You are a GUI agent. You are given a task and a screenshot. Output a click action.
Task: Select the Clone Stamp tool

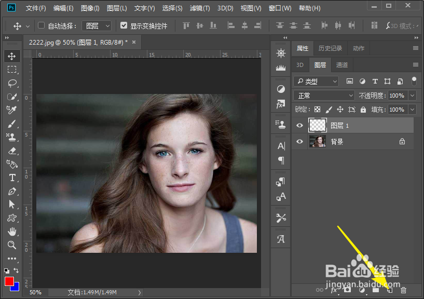(11, 137)
